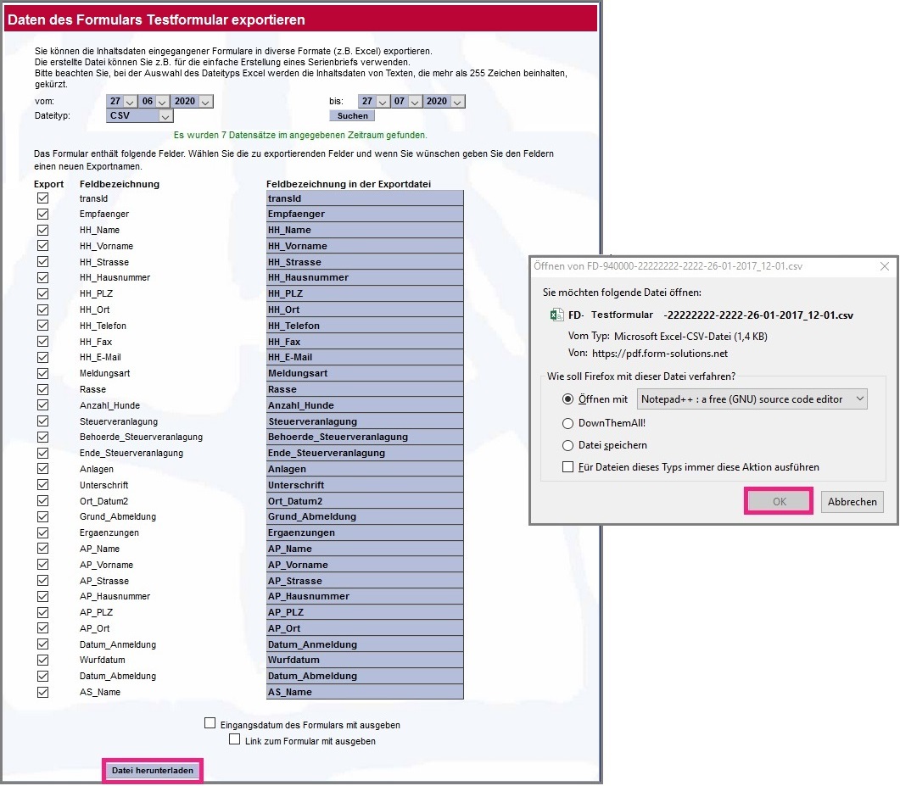Expand the Notepad++ application dropdown
Viewport: 900px width, 786px height.
tap(859, 399)
